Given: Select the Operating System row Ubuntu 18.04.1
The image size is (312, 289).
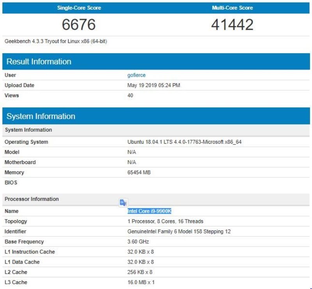Looking at the screenshot, I should tap(185, 142).
